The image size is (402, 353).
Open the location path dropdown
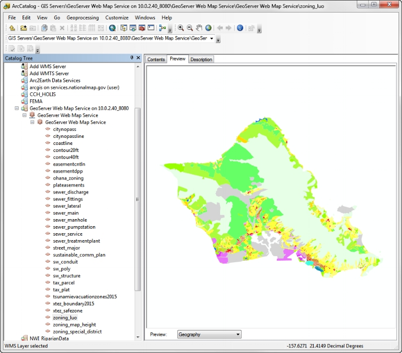(x=212, y=39)
